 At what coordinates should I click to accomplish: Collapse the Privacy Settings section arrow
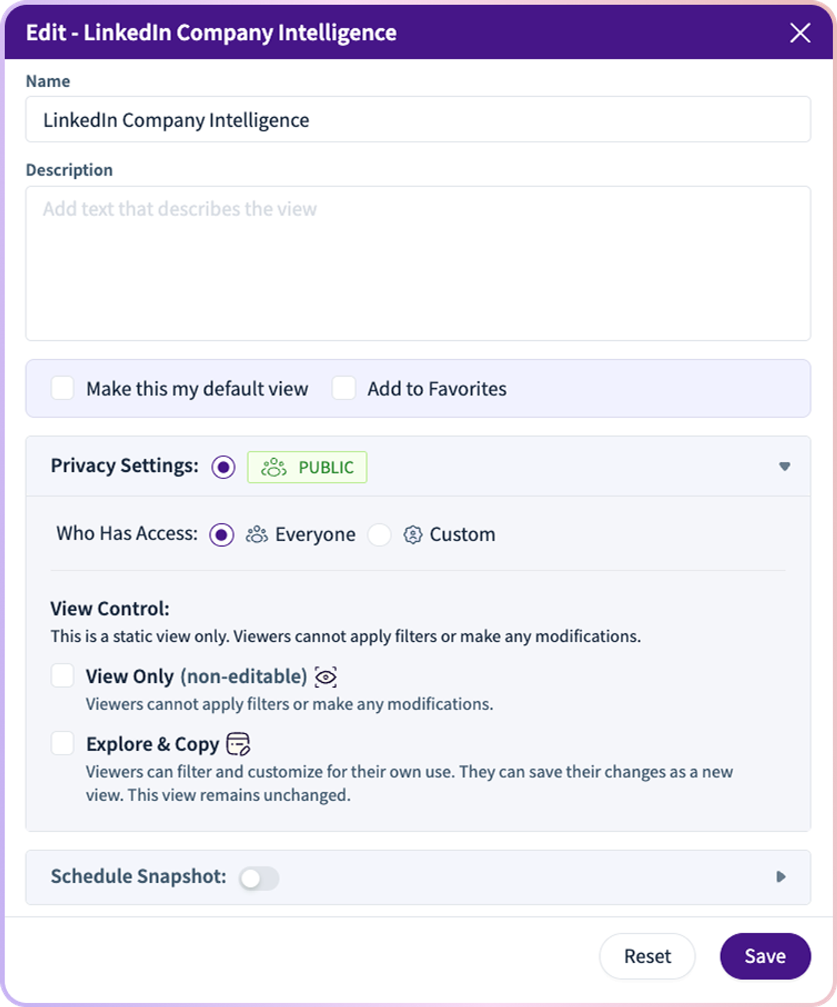(784, 466)
